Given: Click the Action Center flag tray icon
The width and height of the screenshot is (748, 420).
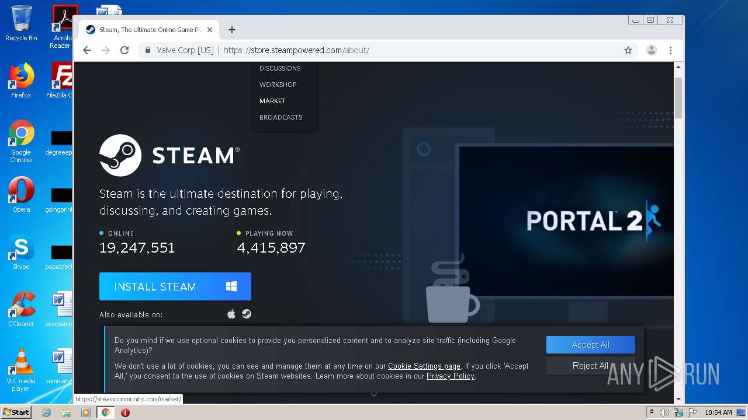Looking at the screenshot, I should pyautogui.click(x=692, y=412).
